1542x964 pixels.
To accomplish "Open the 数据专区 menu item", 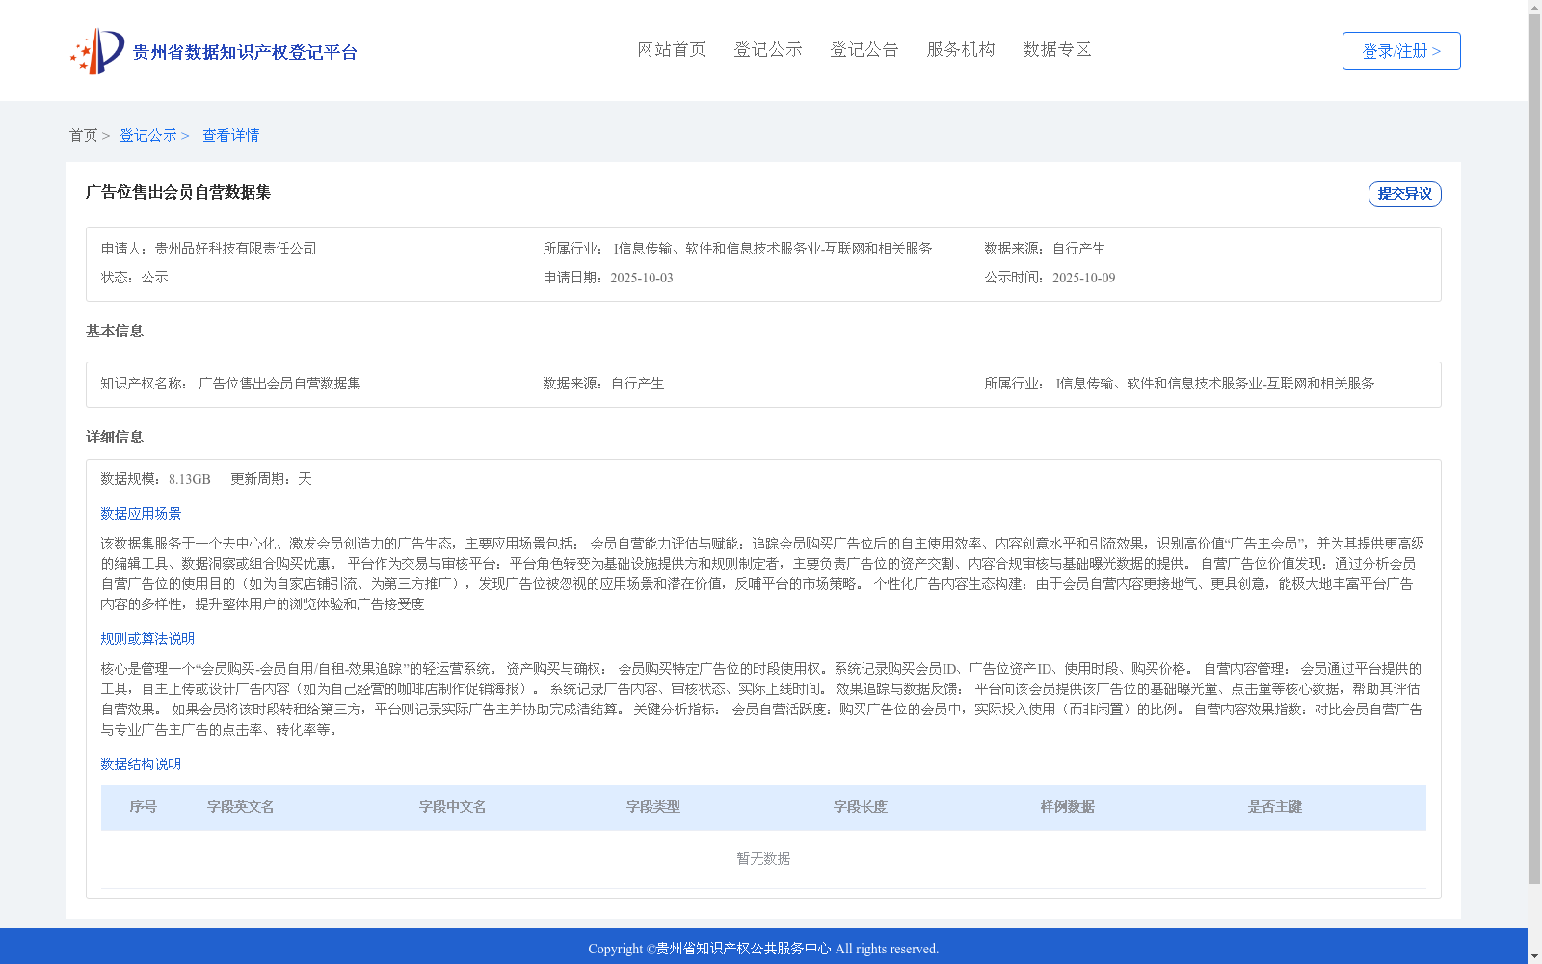I will coord(1057,49).
